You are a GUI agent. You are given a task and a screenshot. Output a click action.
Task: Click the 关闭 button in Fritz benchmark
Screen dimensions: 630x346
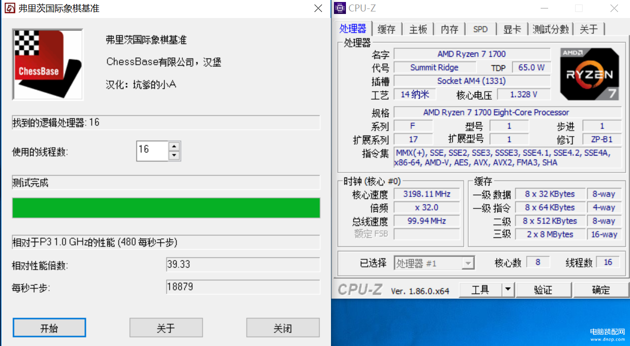(x=283, y=328)
